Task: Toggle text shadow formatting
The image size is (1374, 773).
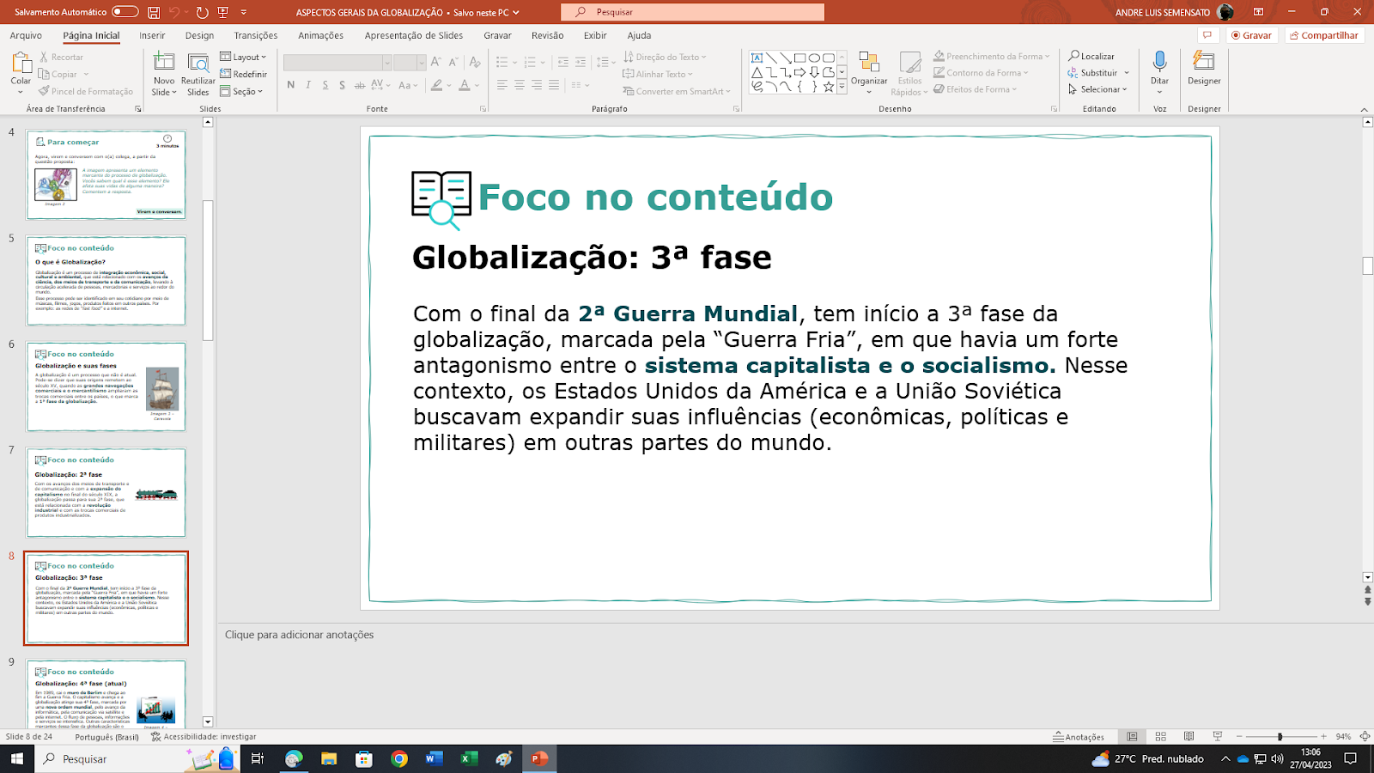Action: pyautogui.click(x=343, y=85)
